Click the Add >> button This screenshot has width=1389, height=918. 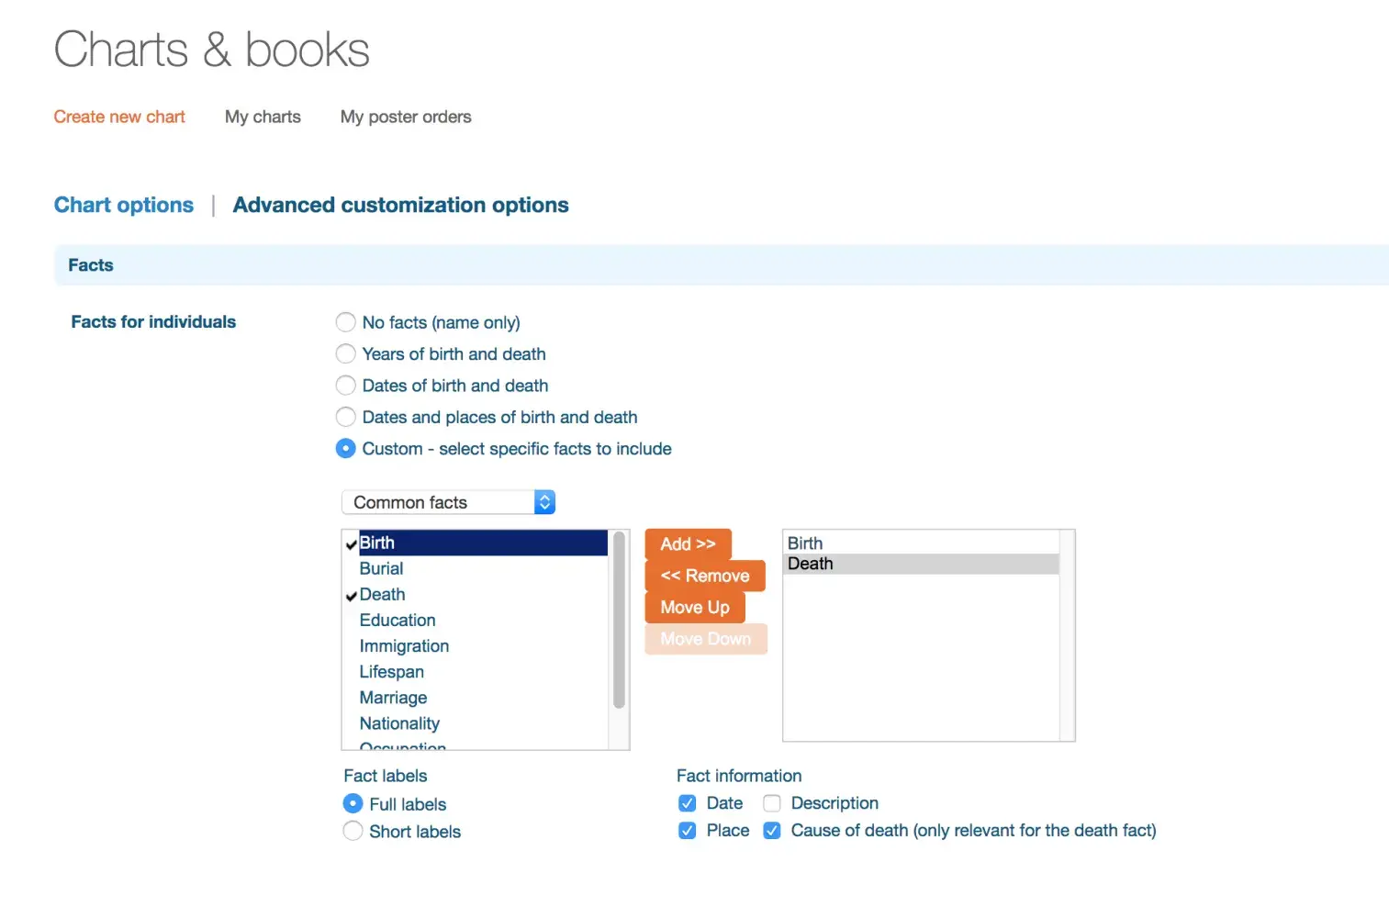click(x=688, y=543)
